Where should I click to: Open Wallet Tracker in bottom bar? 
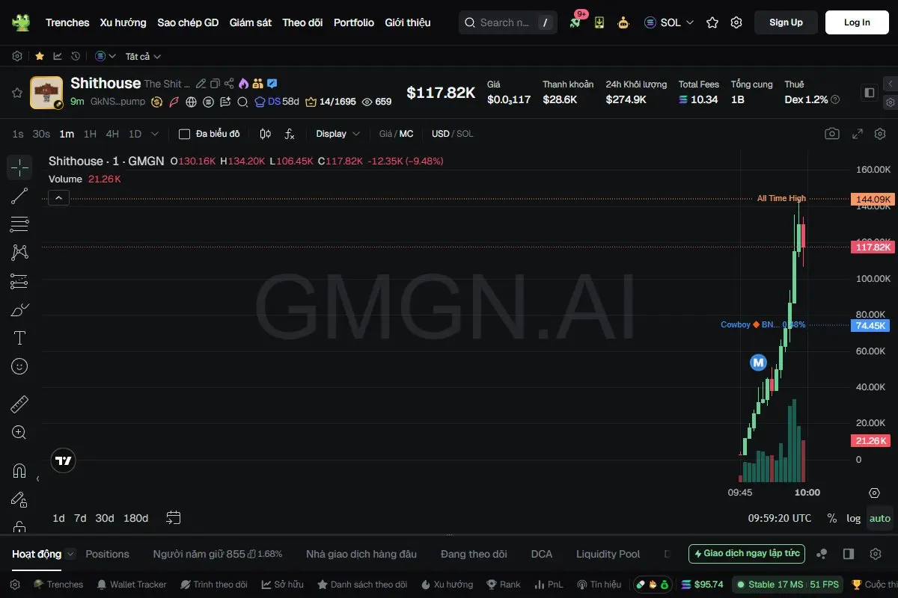point(131,585)
